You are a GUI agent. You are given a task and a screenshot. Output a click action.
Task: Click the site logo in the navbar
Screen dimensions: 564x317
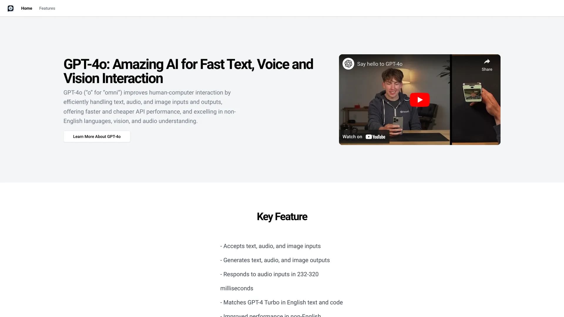pyautogui.click(x=11, y=8)
